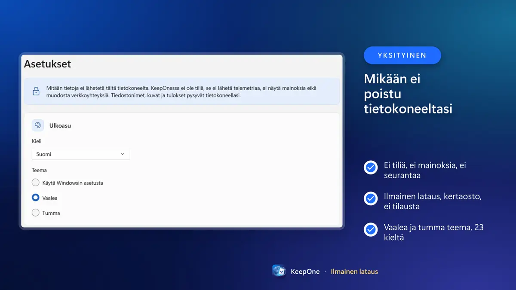The image size is (516, 290).
Task: Click the Asetukset heading
Action: point(47,64)
